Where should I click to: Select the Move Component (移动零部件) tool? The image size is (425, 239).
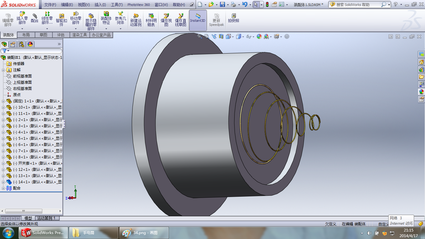tap(76, 18)
